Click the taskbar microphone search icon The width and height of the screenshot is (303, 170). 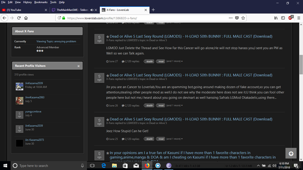click(x=82, y=166)
